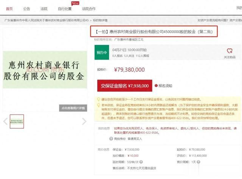Image resolution: width=242 pixels, height=179 pixels.
Task: Click the auction title 【一拍】惠州农村商业银行股份有限公司45000000股的股金
Action: coord(154,32)
